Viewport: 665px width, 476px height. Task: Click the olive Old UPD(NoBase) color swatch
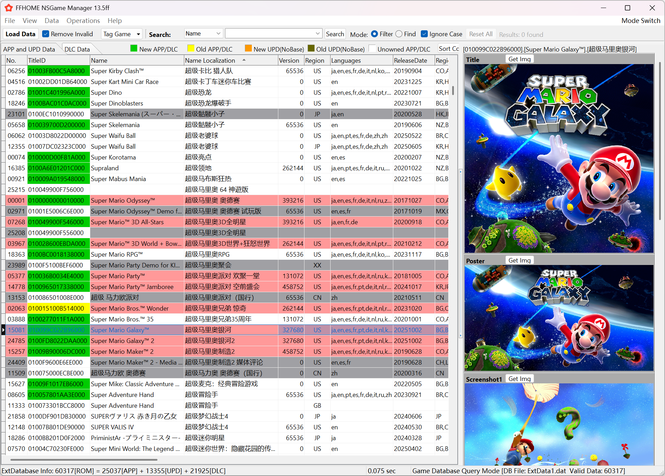coord(311,48)
